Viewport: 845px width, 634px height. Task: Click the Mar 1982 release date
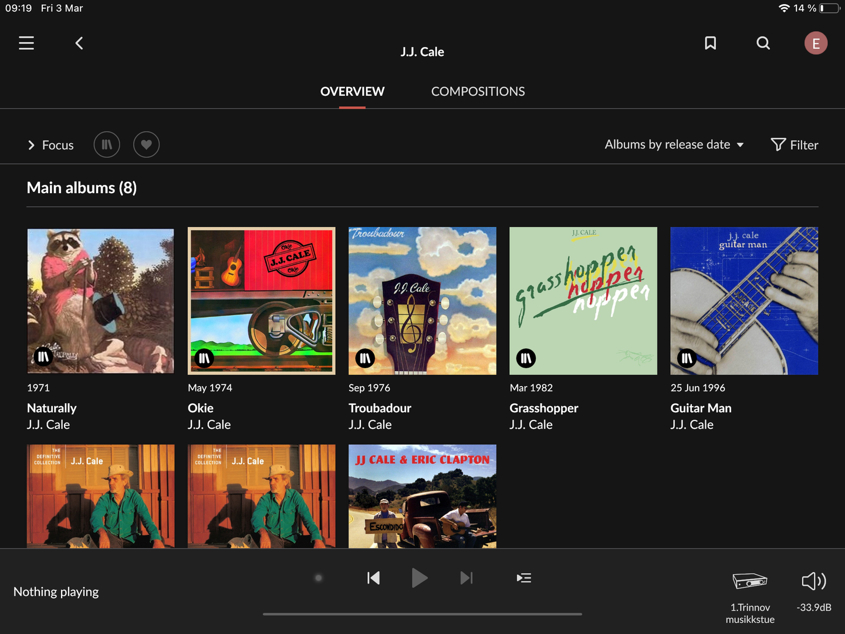coord(531,387)
